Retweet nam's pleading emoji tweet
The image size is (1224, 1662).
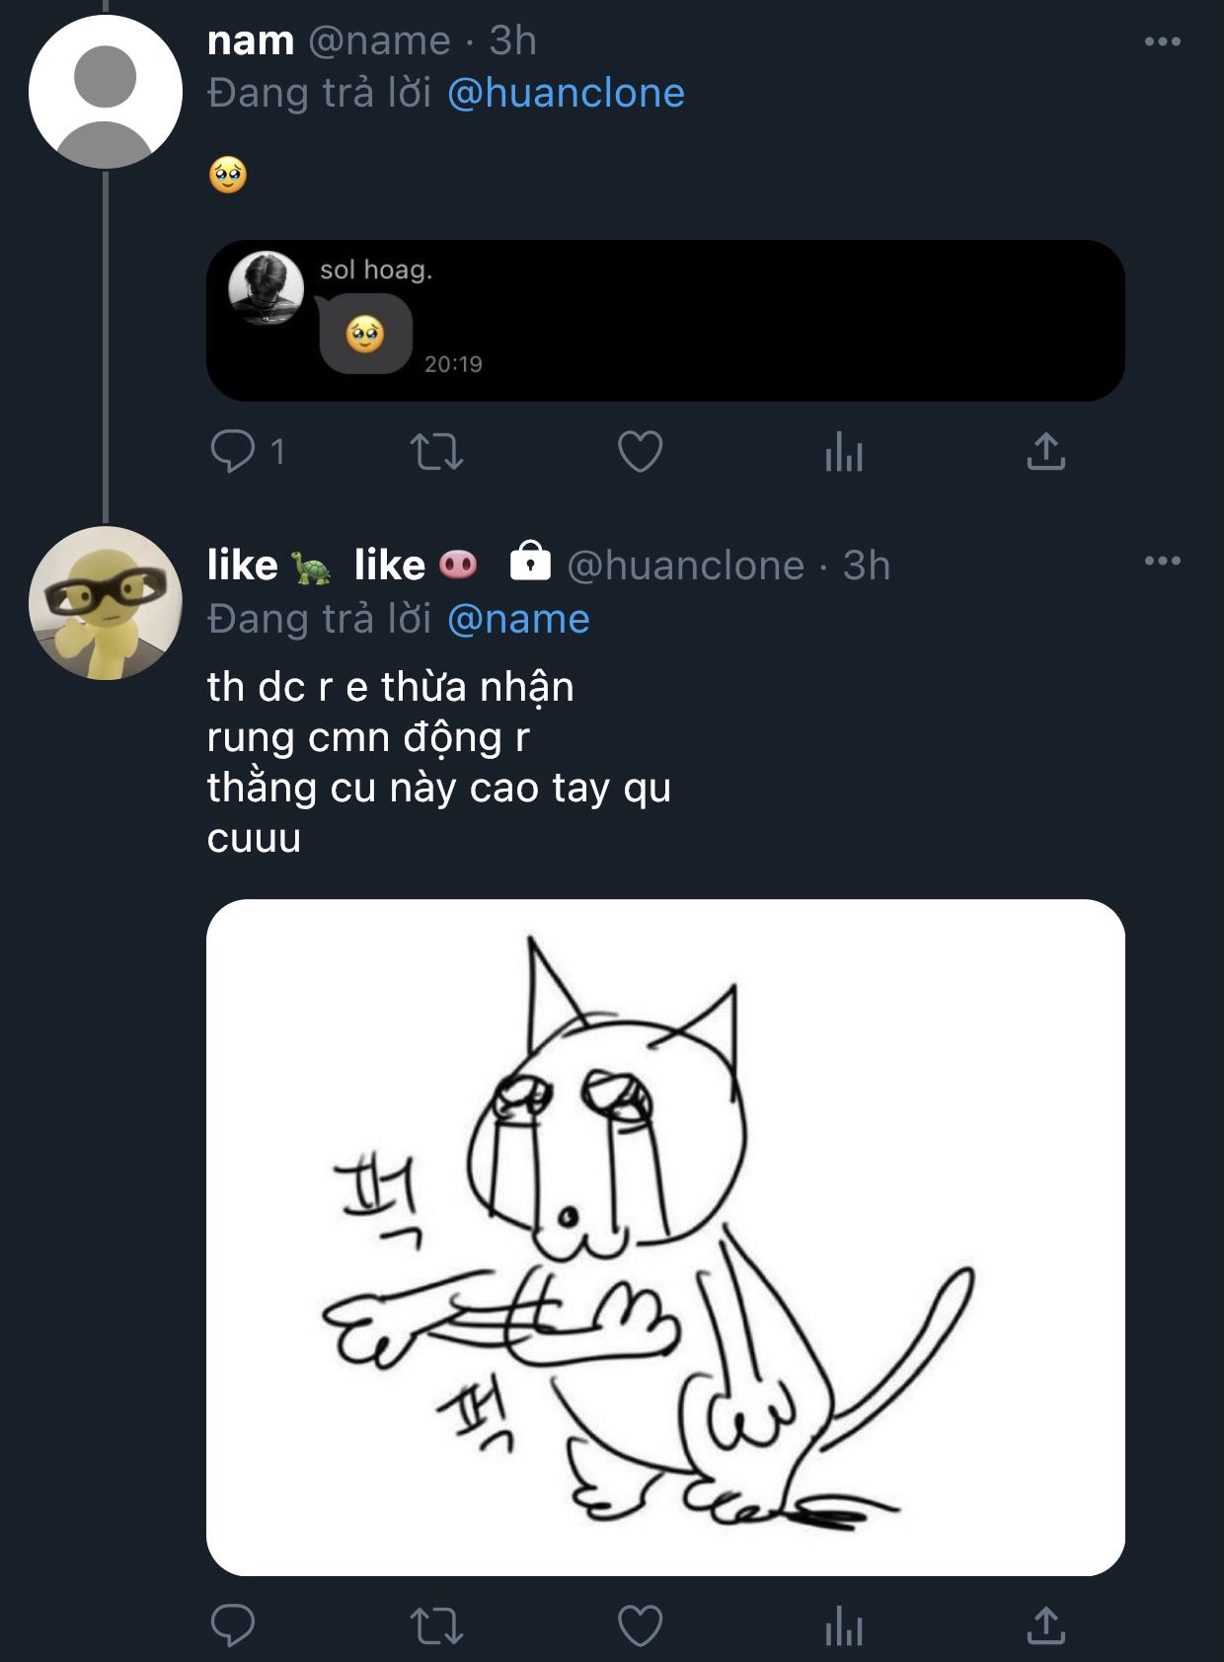coord(436,452)
